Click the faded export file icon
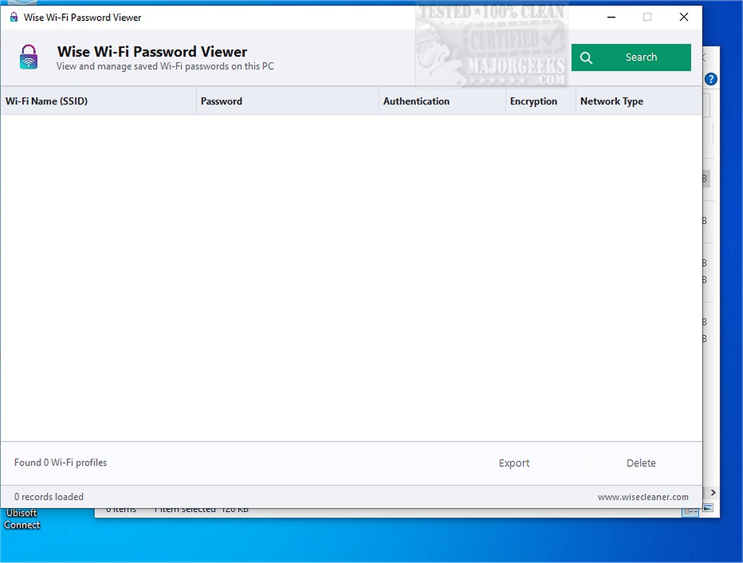This screenshot has height=563, width=743. pyautogui.click(x=458, y=463)
